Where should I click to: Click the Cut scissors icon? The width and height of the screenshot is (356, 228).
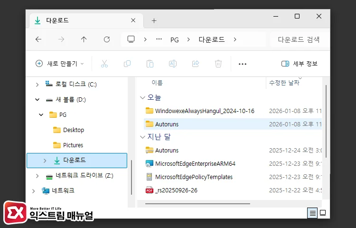pos(104,64)
